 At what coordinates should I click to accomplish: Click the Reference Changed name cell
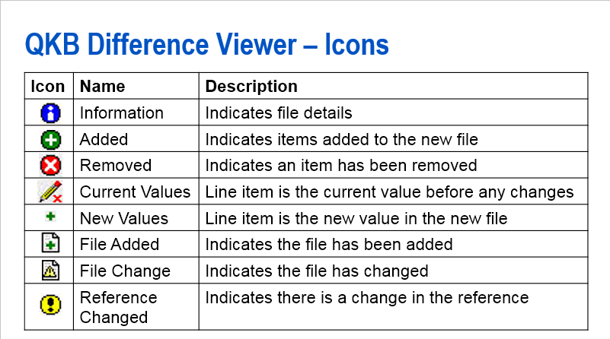pyautogui.click(x=119, y=306)
